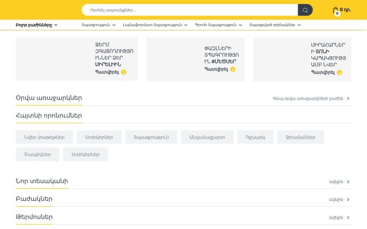Click Ավելին in the Նոր տեսականի row
Image resolution: width=367 pixels, height=229 pixels.
click(x=339, y=182)
